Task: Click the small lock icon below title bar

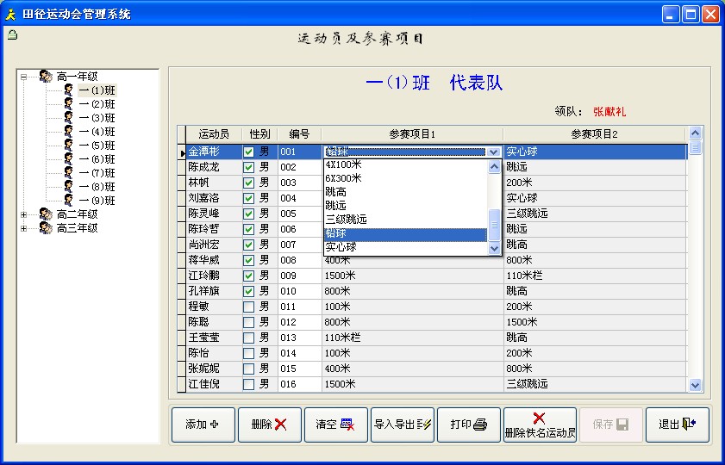Action: (x=11, y=35)
